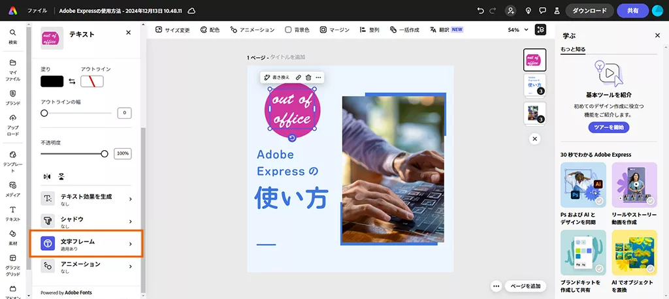Select the もっと知る tab

573,50
